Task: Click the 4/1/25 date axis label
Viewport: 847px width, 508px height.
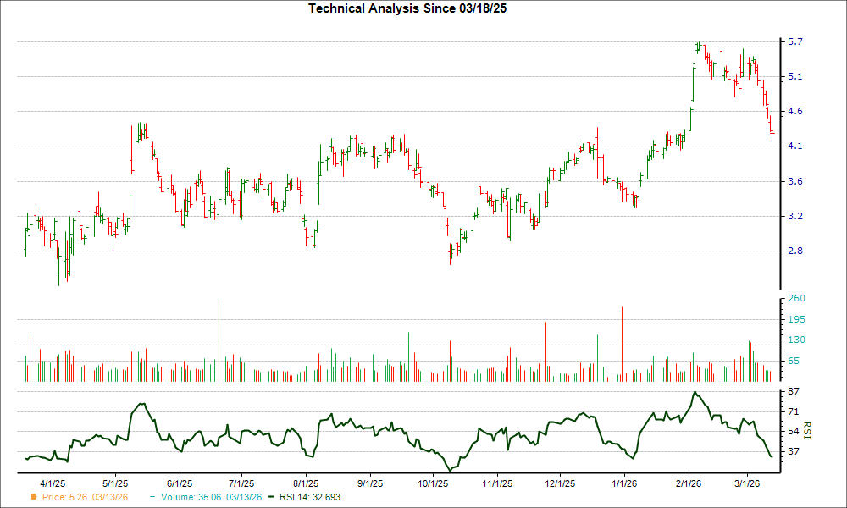Action: coord(54,485)
